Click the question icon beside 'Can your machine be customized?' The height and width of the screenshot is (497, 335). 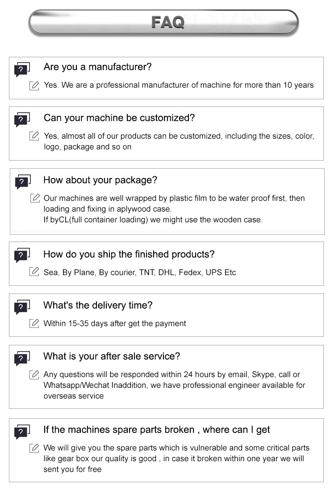tap(22, 120)
